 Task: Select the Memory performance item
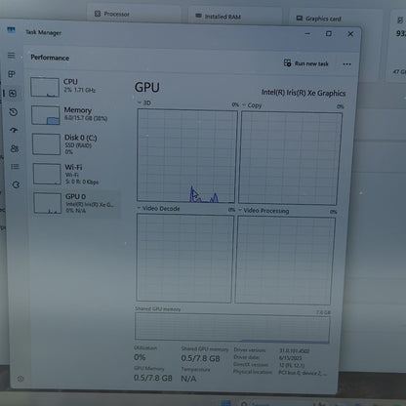pos(75,114)
